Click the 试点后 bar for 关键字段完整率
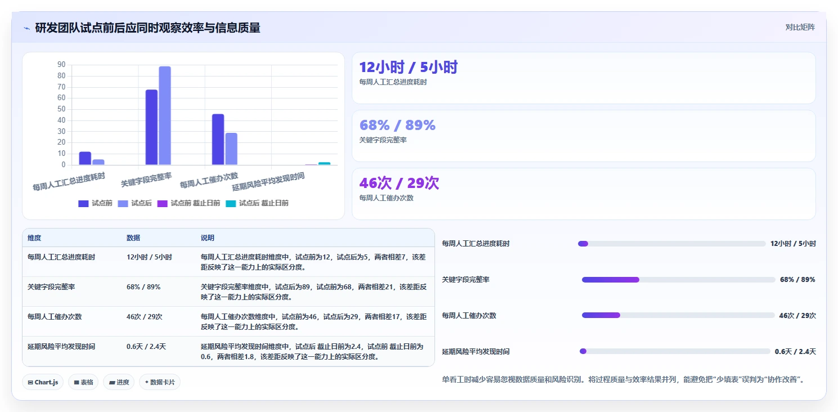The width and height of the screenshot is (838, 412). pos(165,115)
